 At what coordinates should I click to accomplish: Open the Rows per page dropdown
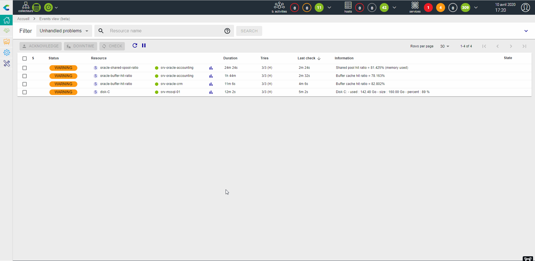point(445,46)
